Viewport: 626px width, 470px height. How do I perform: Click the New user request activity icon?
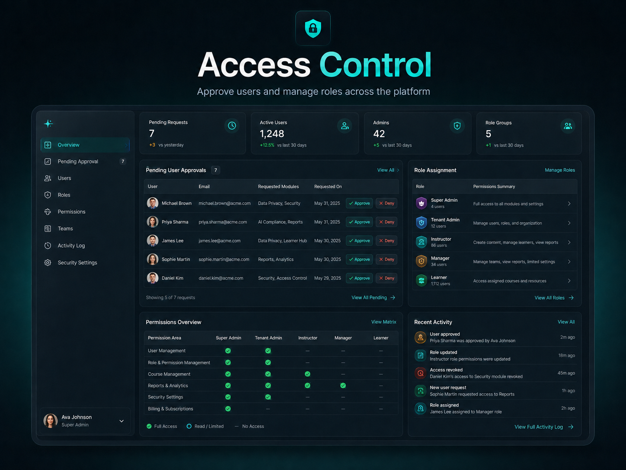click(x=420, y=391)
